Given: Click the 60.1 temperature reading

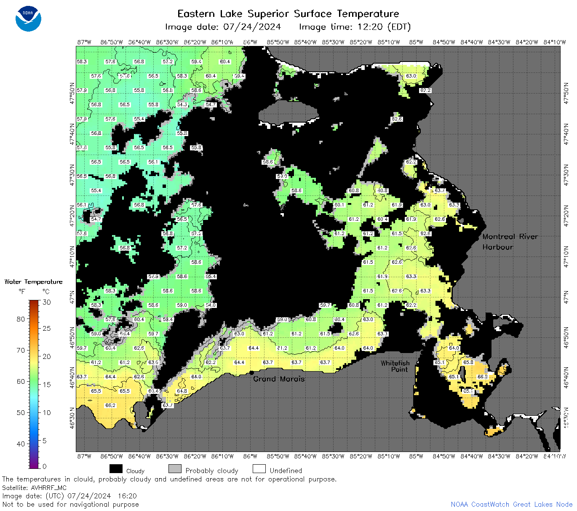Looking at the screenshot, I should [x=339, y=205].
